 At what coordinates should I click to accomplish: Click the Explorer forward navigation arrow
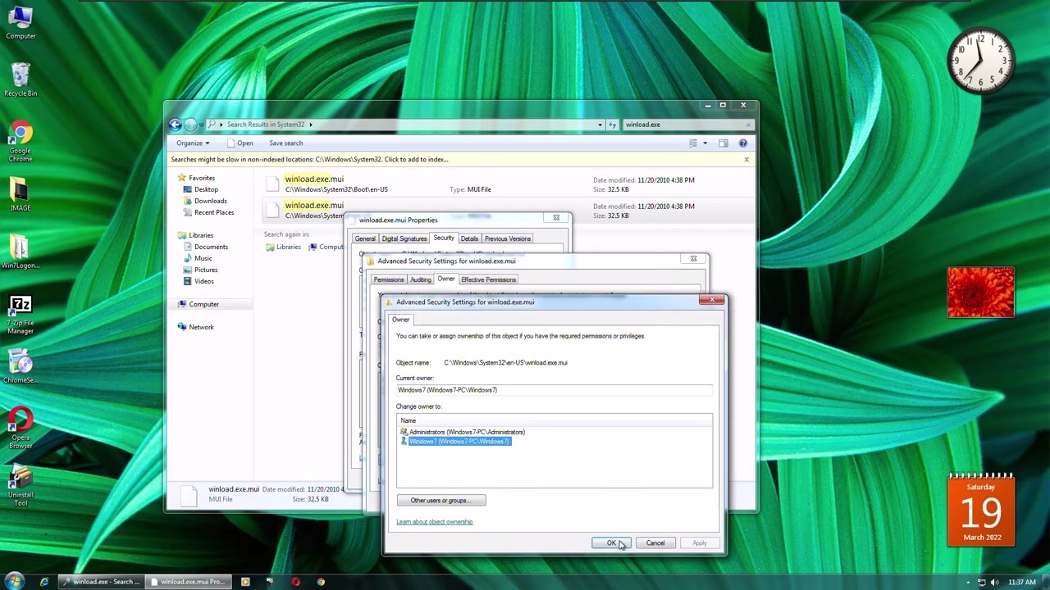click(x=190, y=125)
